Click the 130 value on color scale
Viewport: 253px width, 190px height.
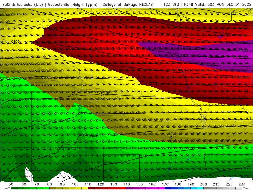coord(114,184)
